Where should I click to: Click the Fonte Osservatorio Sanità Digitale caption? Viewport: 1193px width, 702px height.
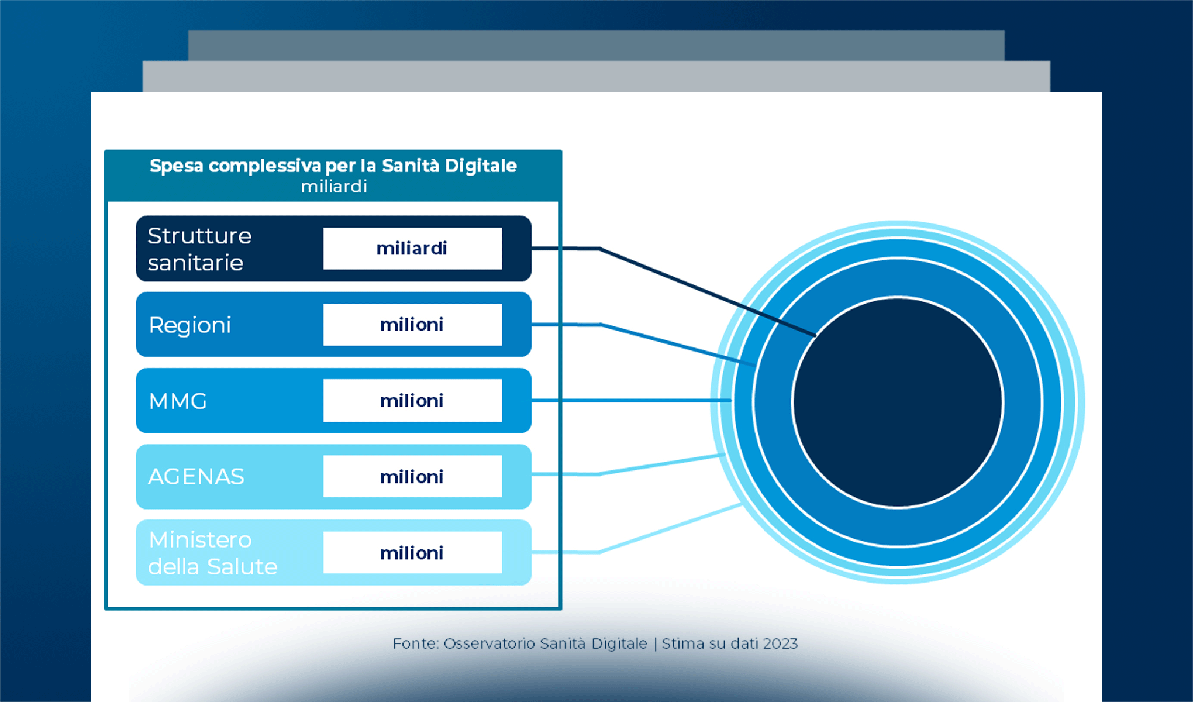520,643
